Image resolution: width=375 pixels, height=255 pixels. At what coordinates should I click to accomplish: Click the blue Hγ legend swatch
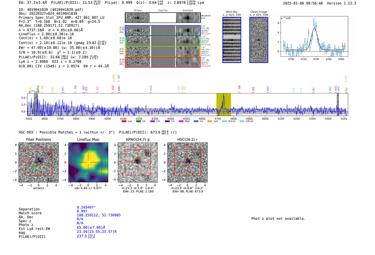196,121
